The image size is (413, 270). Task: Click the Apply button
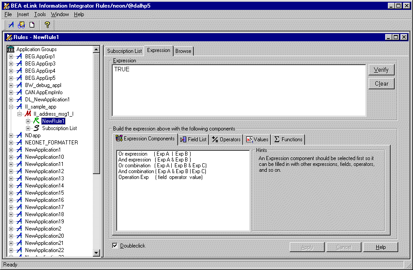(x=307, y=247)
